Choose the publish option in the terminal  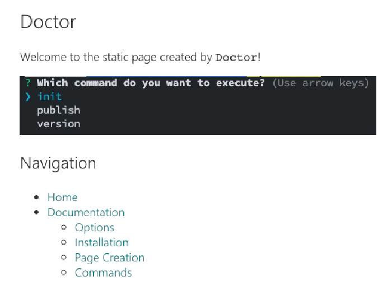tap(58, 110)
